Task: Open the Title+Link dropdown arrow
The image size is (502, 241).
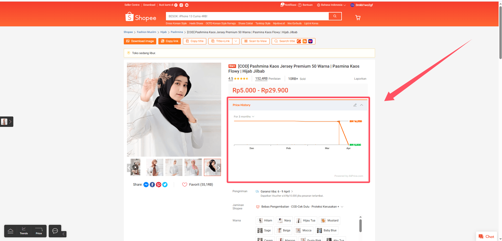Action: pos(236,41)
